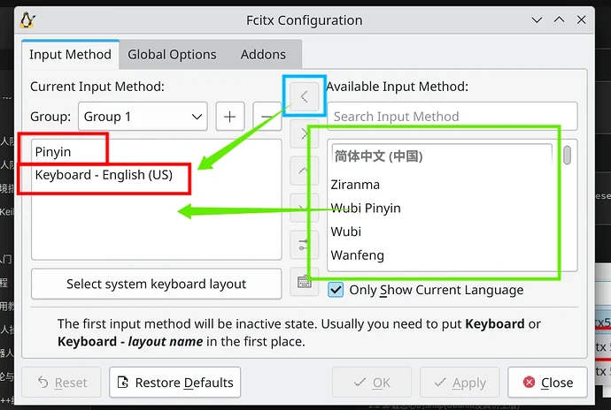Viewport: 611px width, 410px height.
Task: Click the keyboard layout icon button
Action: point(304,283)
